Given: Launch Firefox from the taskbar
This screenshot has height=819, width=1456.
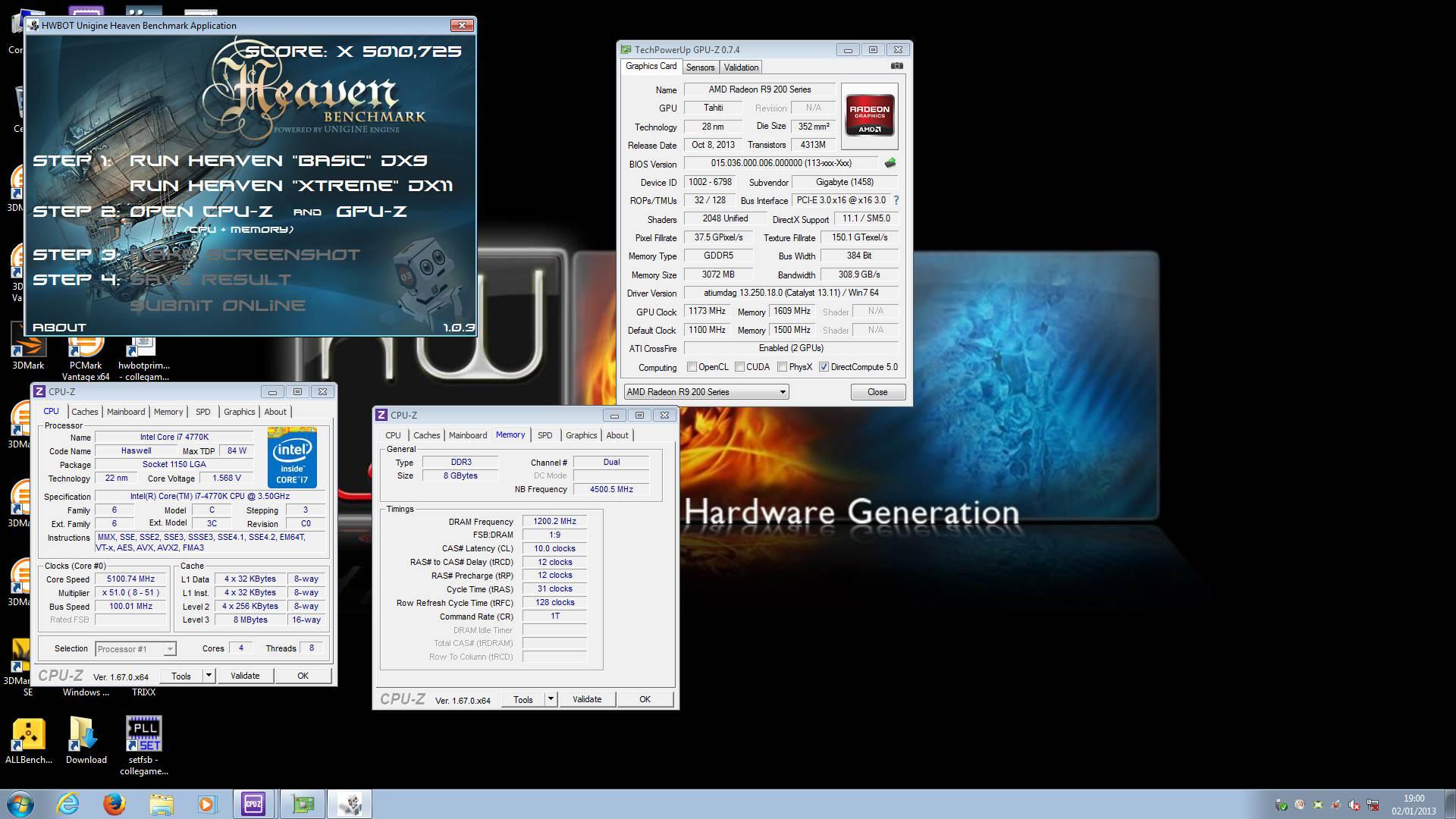Looking at the screenshot, I should click(115, 804).
